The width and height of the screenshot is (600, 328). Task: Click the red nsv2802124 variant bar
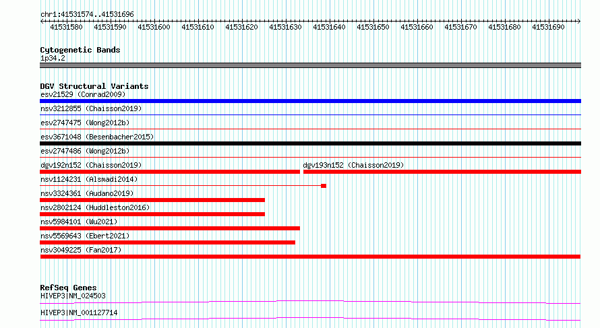tap(152, 214)
